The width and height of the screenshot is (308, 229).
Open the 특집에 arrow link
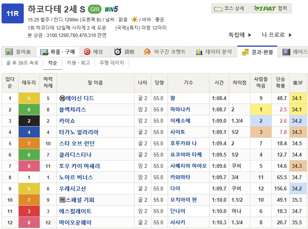240,35
